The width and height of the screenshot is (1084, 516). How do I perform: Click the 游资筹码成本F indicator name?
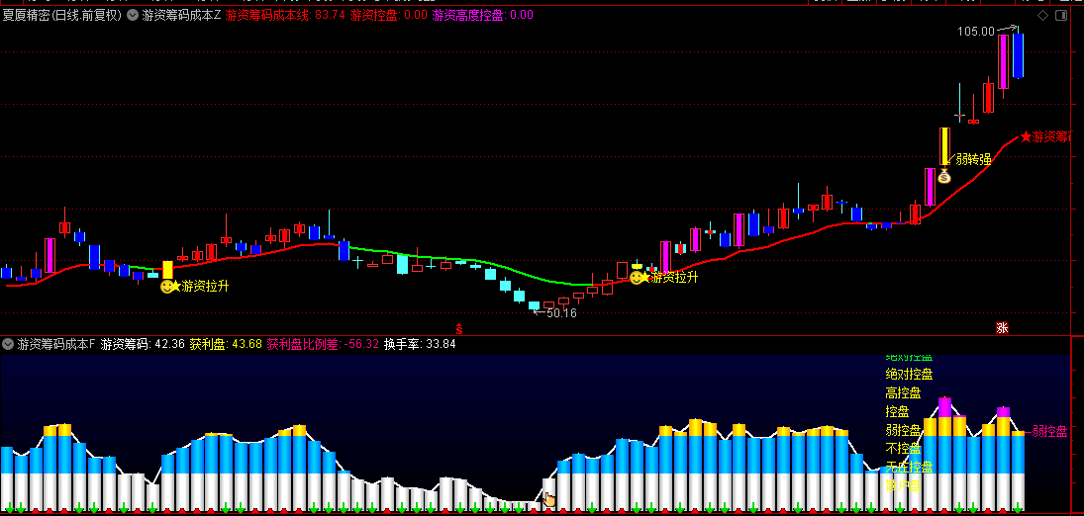tap(56, 344)
